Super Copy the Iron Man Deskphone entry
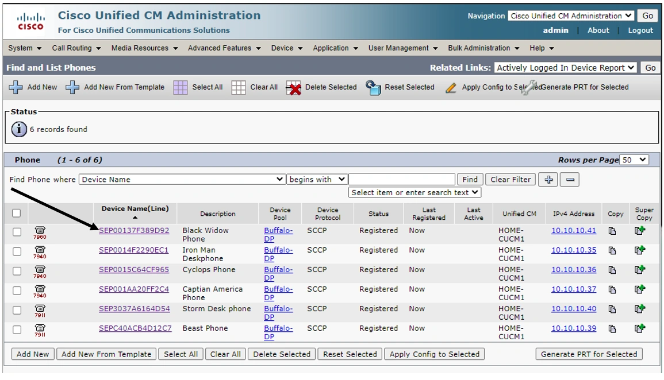664x380 pixels. coord(640,250)
